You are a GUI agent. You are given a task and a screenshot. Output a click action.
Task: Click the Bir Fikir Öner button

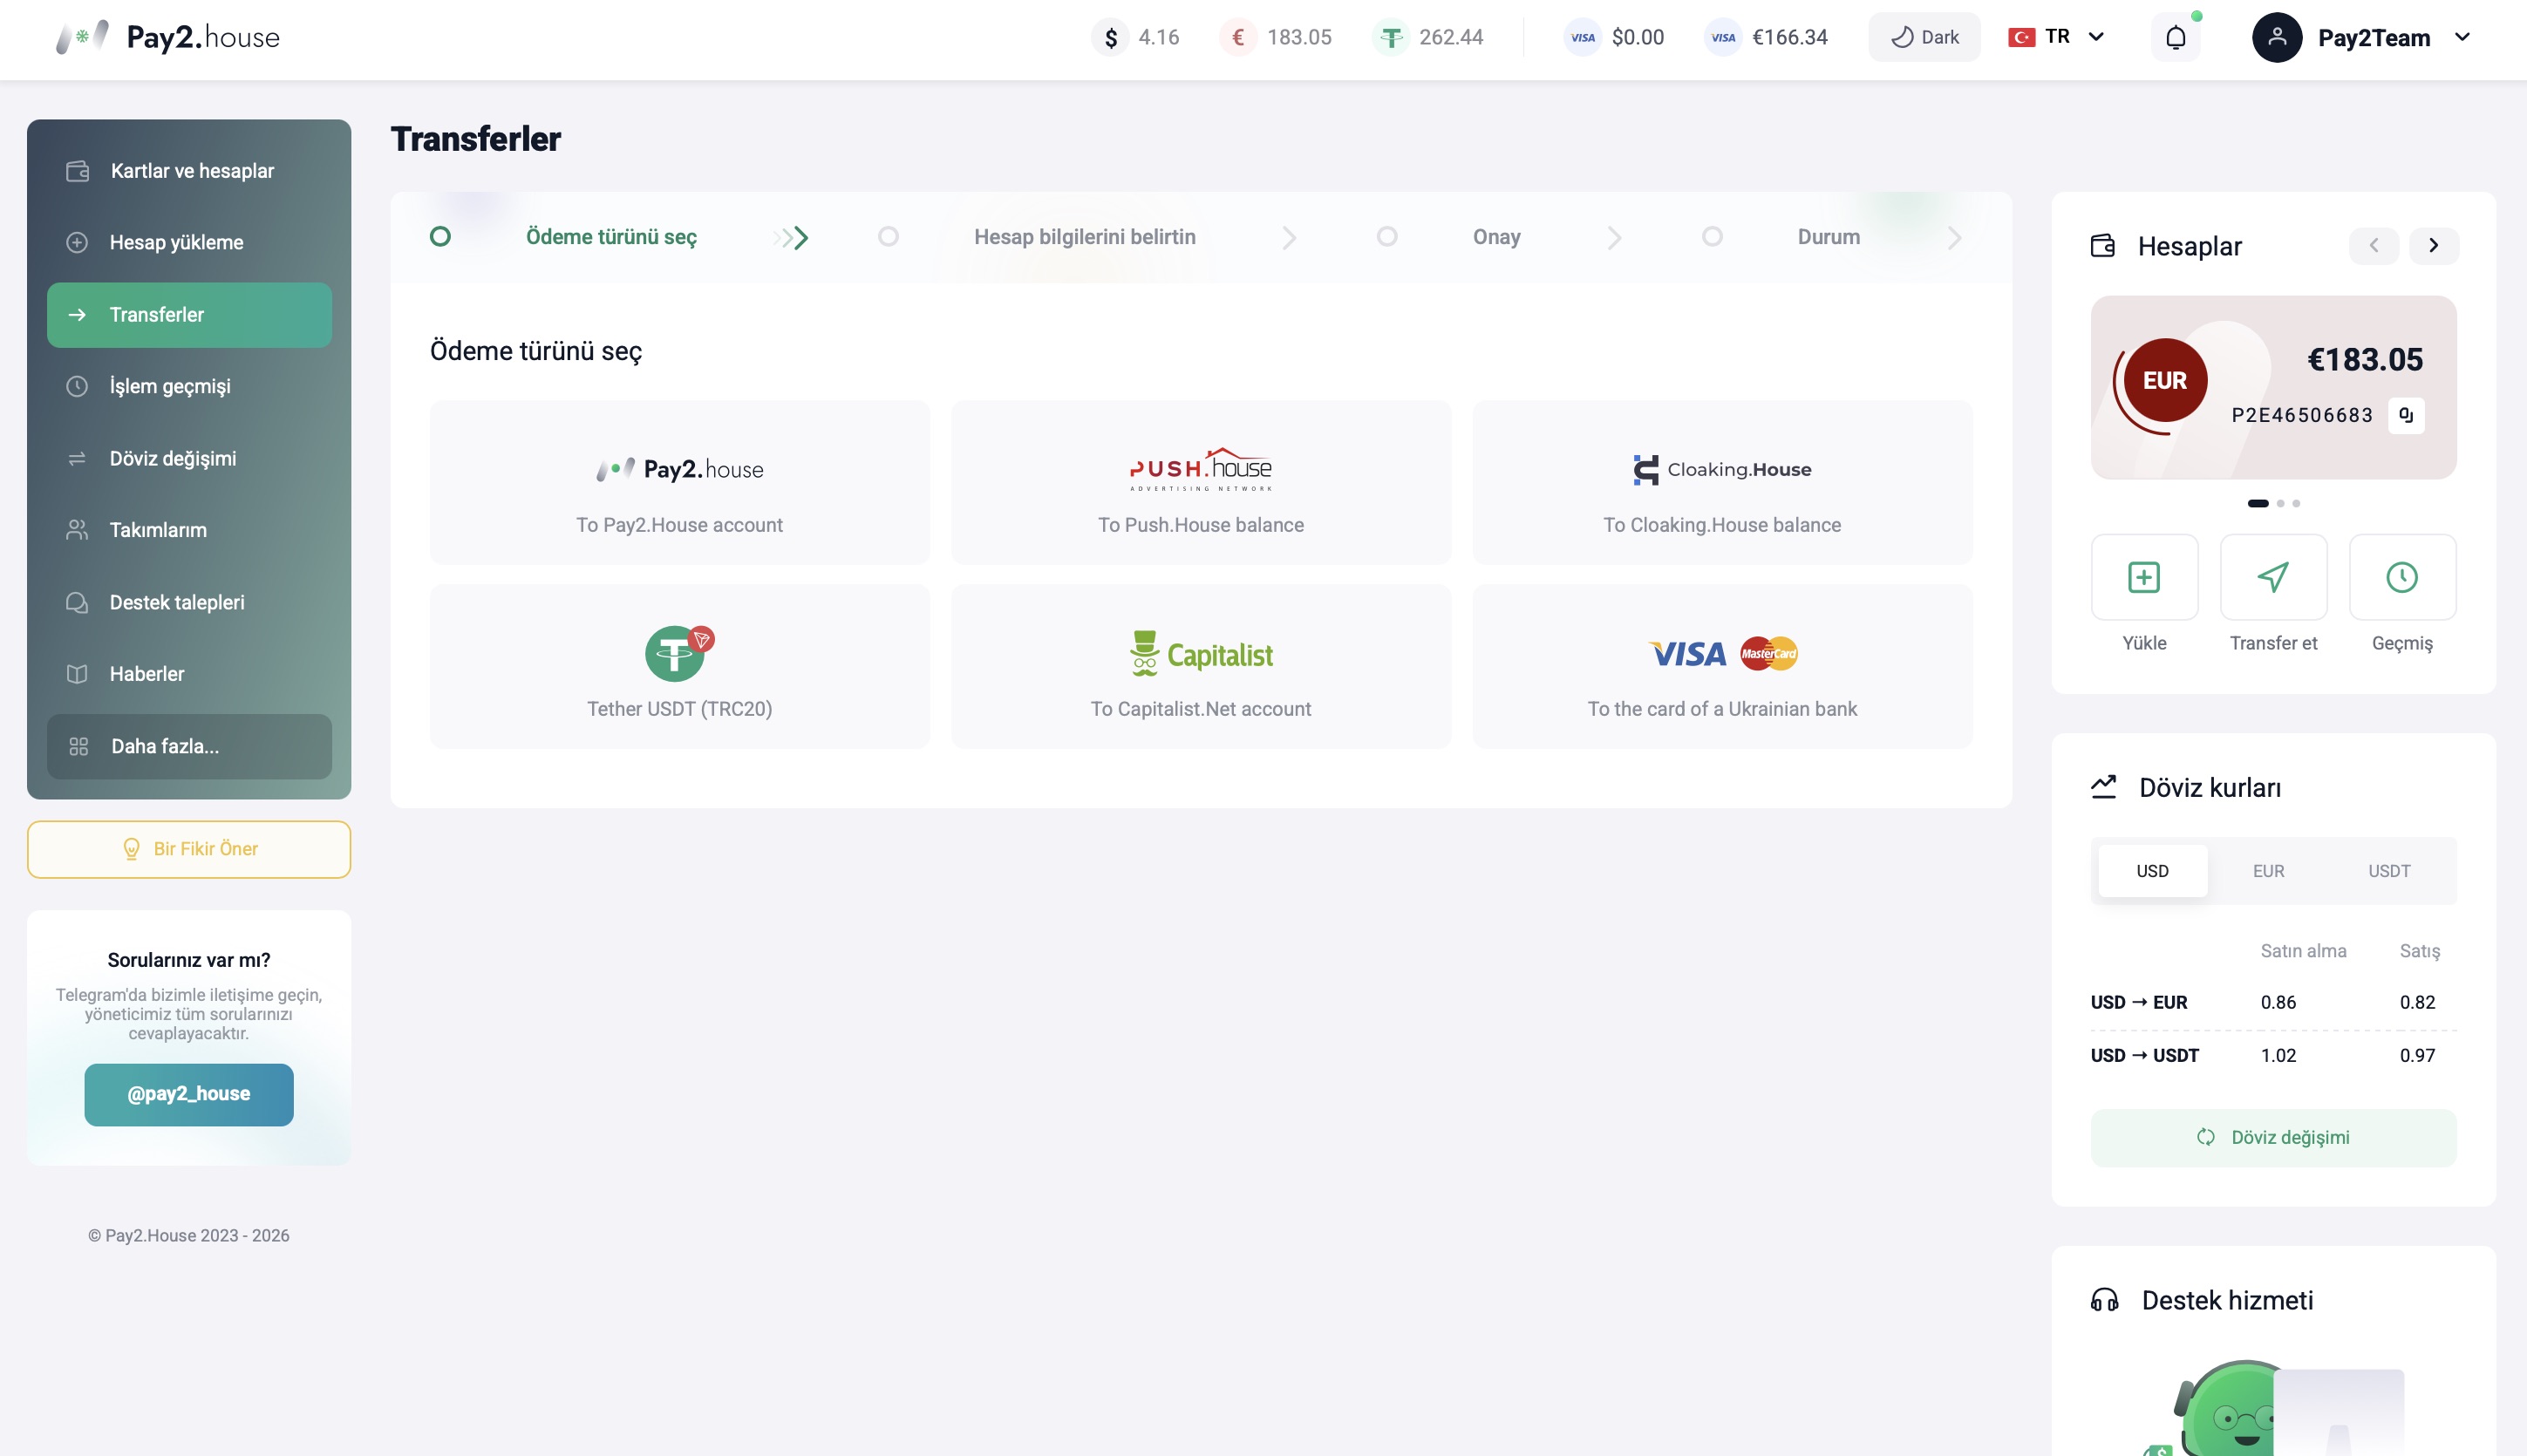[189, 850]
